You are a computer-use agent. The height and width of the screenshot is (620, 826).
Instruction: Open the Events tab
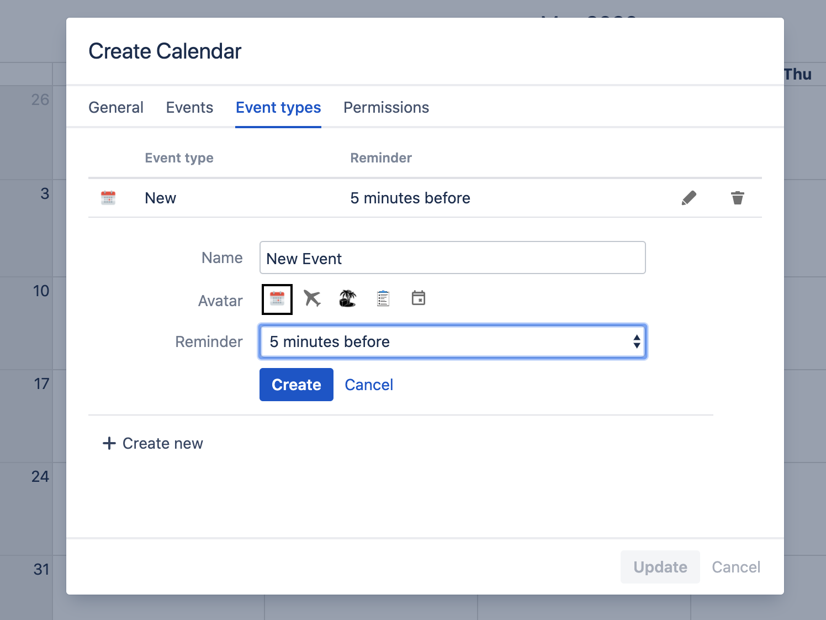189,107
